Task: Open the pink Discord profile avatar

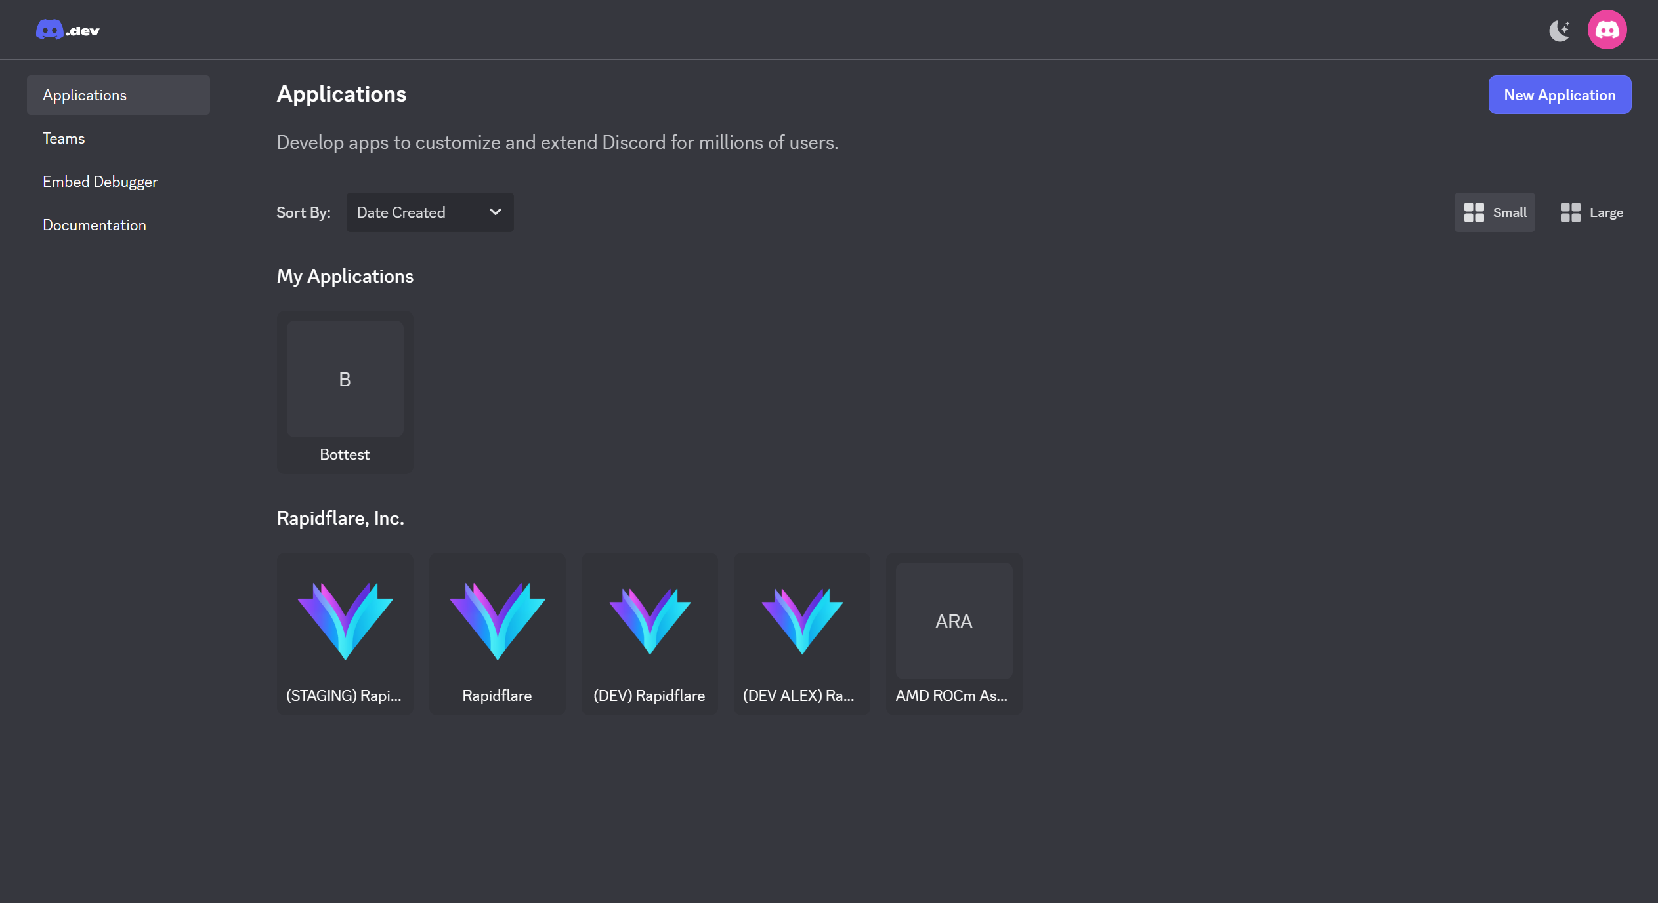Action: [1606, 30]
